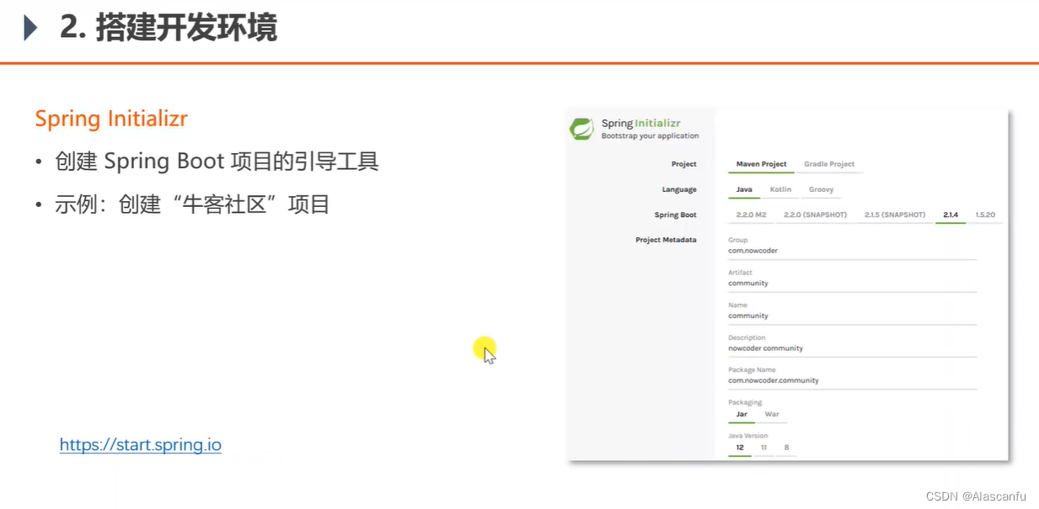Click the Group field com.nowcoder

pyautogui.click(x=852, y=251)
